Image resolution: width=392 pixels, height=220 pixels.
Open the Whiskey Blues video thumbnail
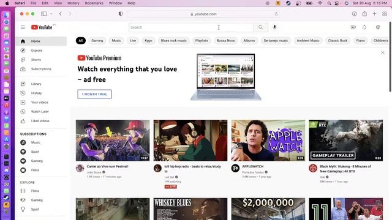pyautogui.click(x=190, y=209)
